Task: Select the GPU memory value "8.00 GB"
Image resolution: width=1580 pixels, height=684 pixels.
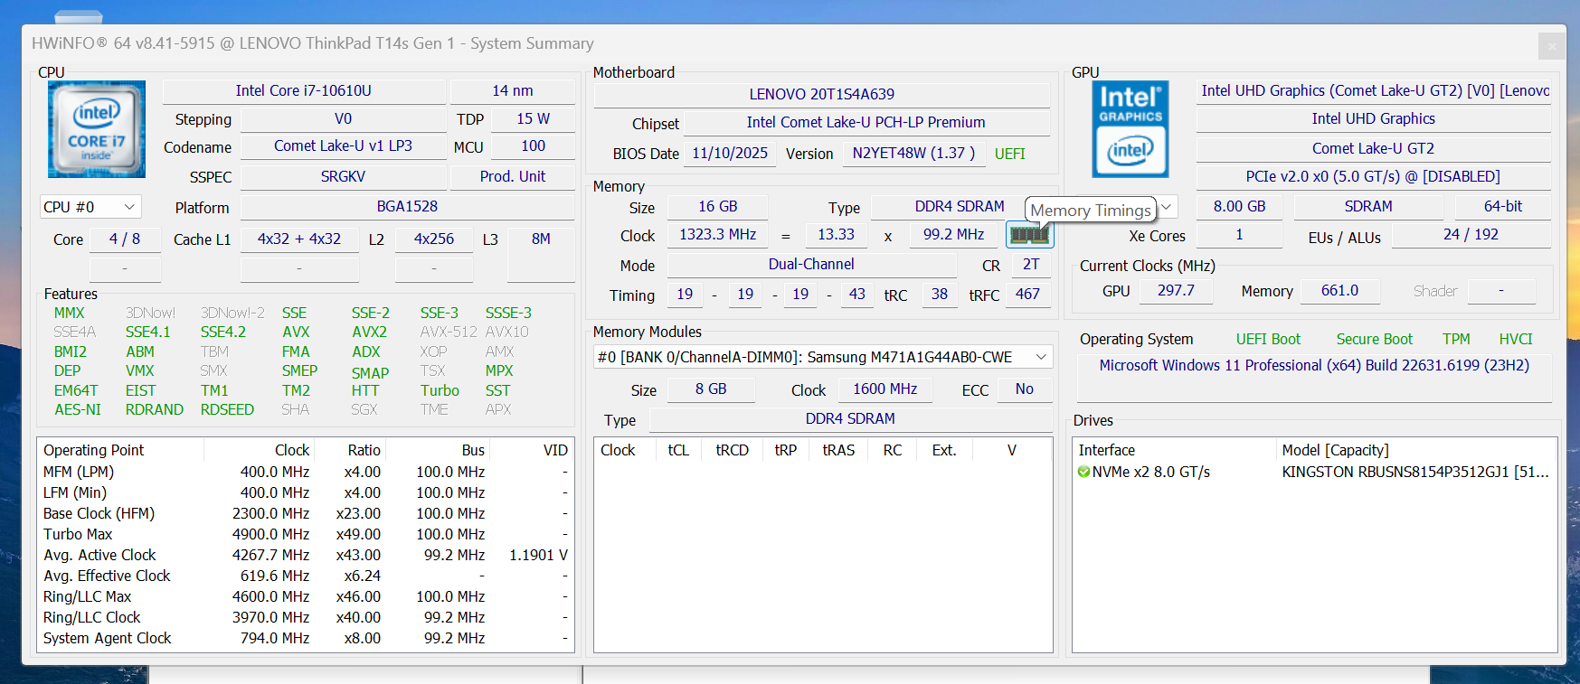Action: [x=1240, y=206]
